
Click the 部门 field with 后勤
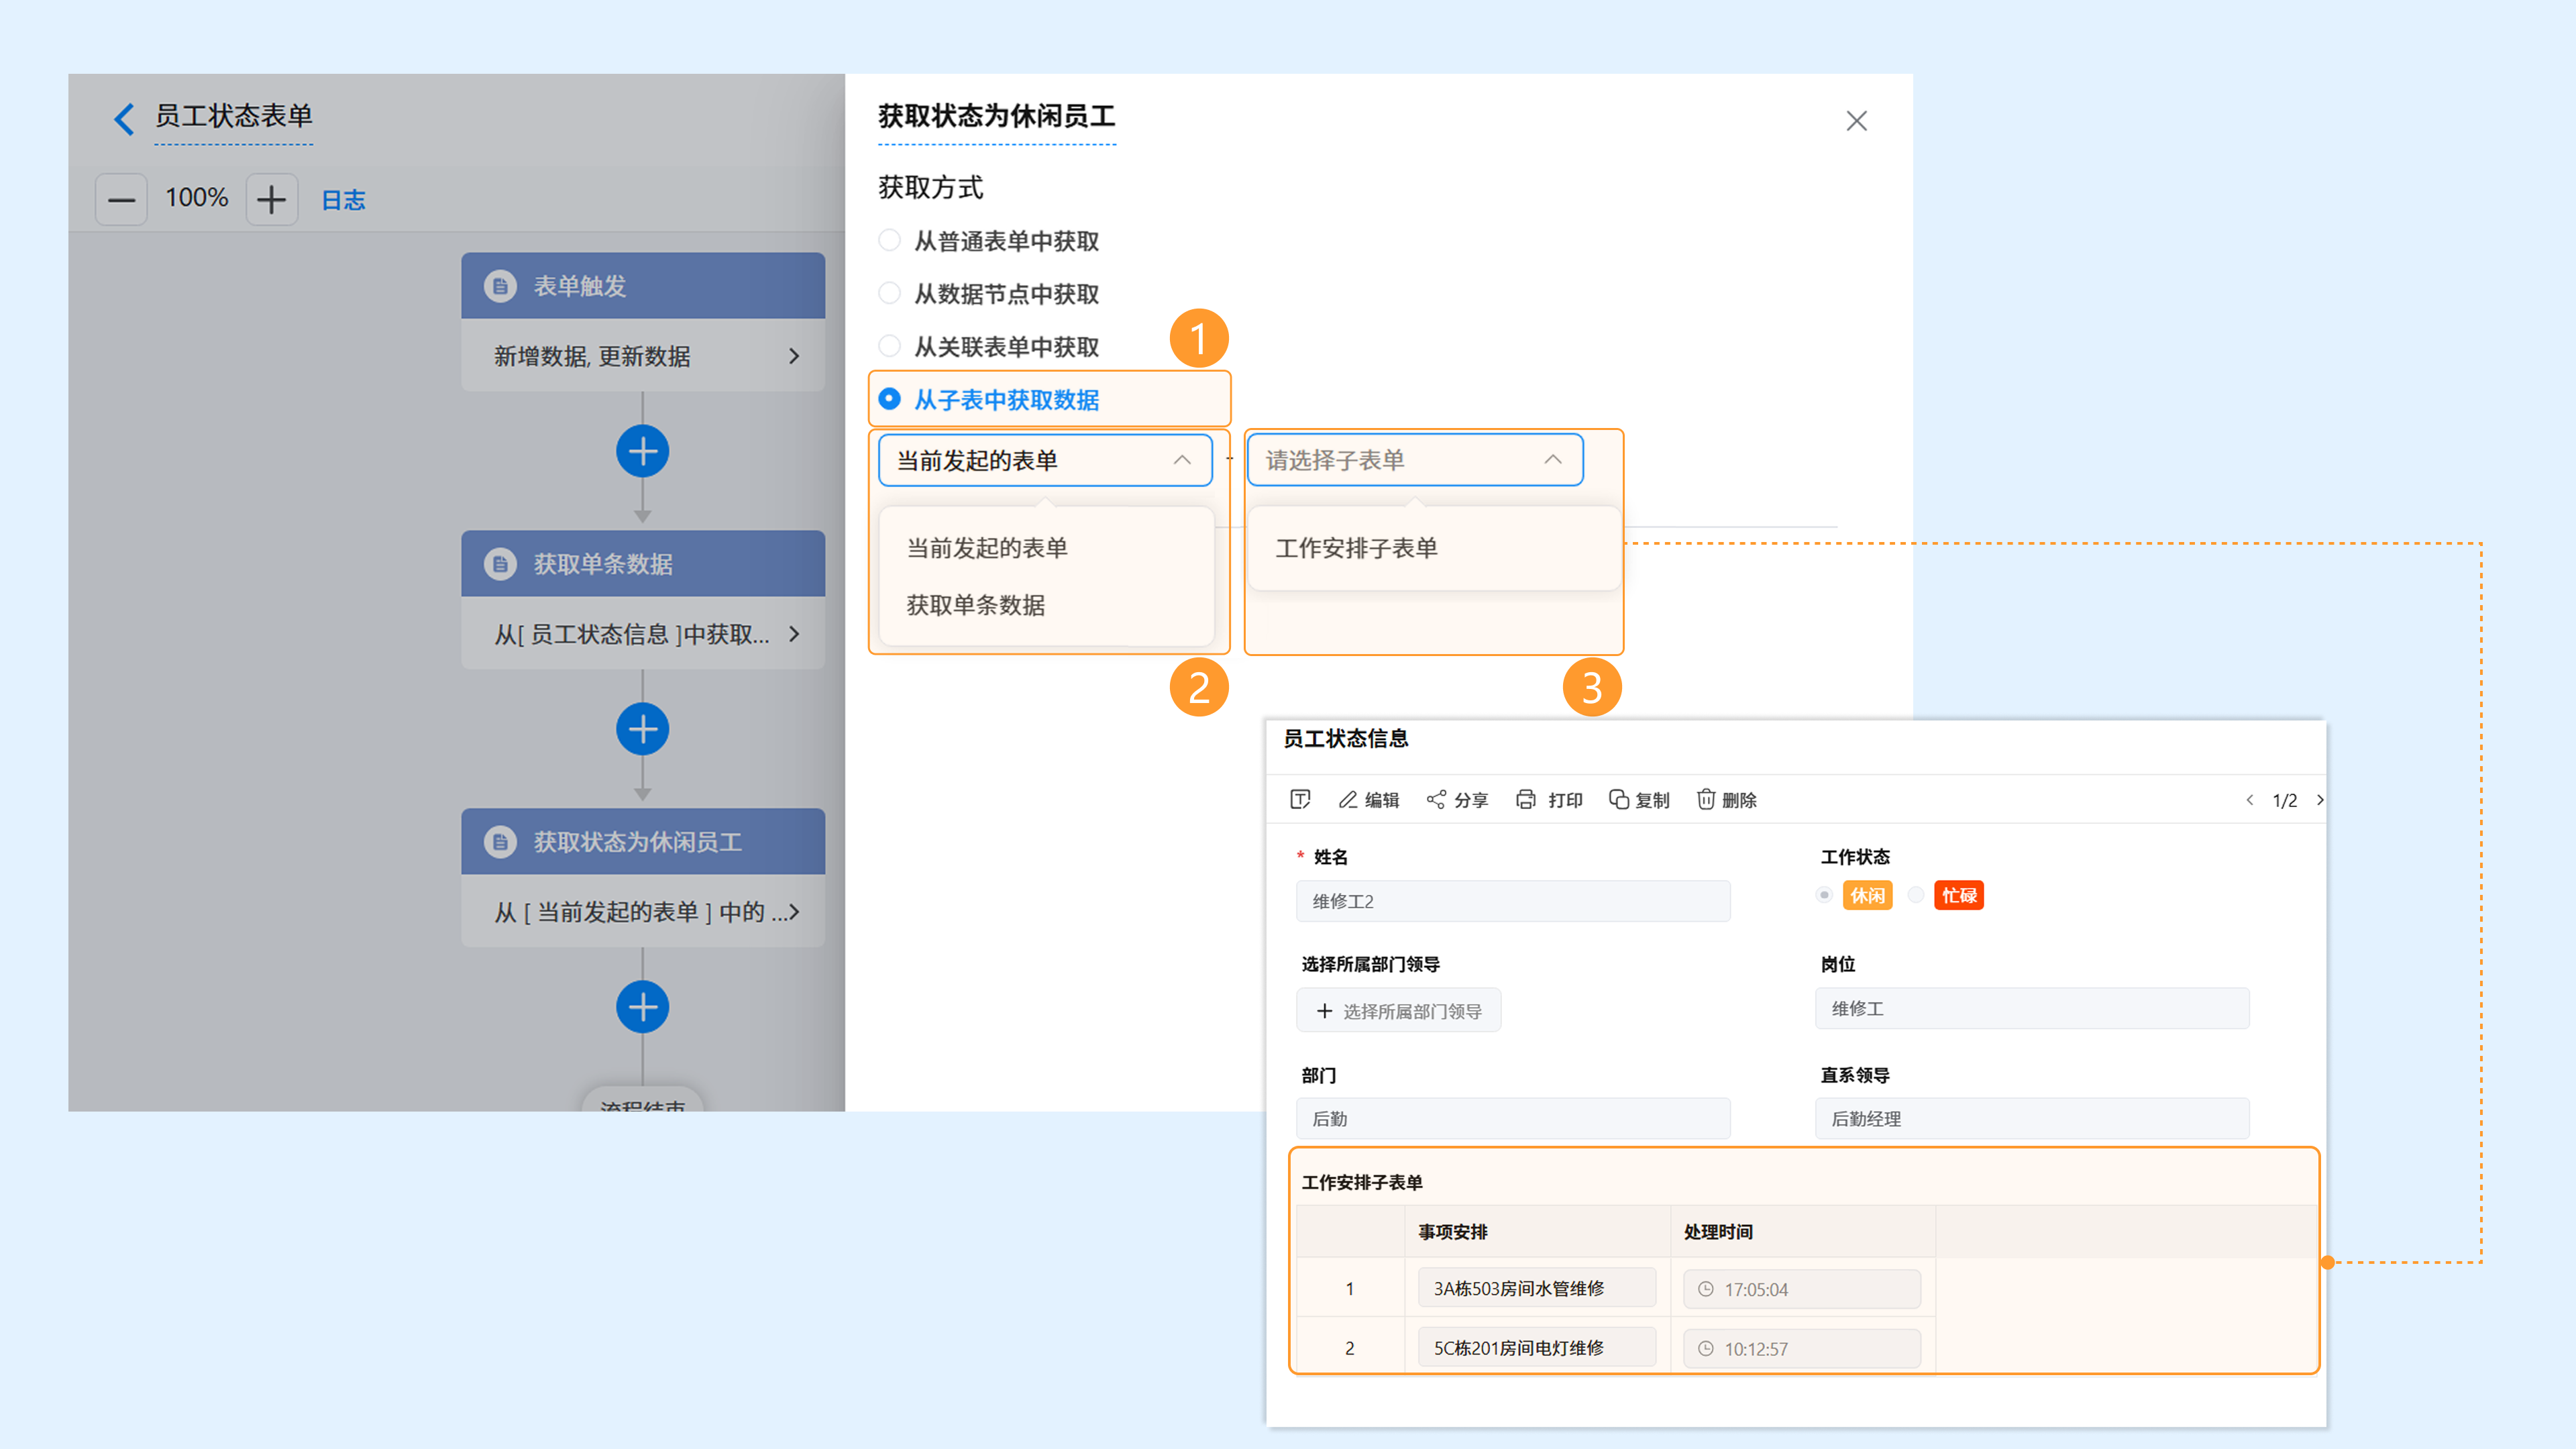pyautogui.click(x=1513, y=1119)
